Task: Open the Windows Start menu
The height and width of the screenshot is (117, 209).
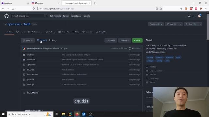Action: pyautogui.click(x=3, y=114)
